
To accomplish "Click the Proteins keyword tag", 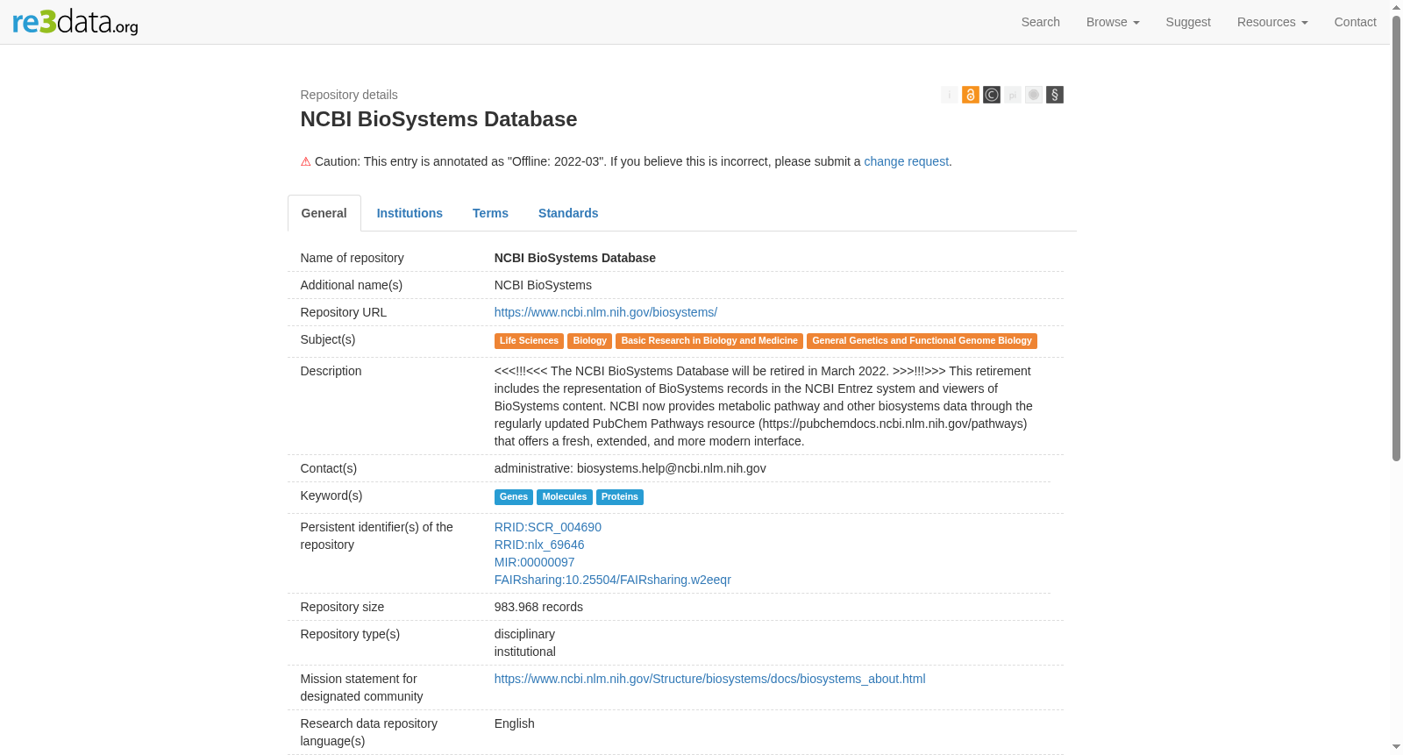I will [x=620, y=497].
